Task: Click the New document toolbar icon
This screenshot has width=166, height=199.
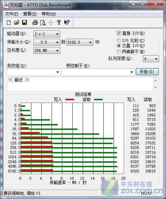Action: click(x=9, y=22)
